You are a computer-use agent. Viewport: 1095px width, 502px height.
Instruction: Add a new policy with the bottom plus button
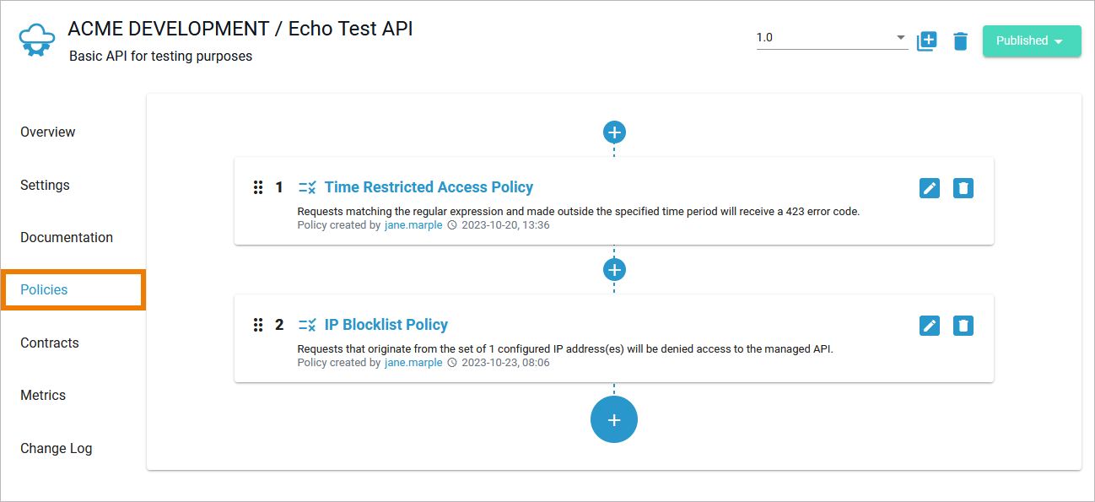(x=614, y=419)
